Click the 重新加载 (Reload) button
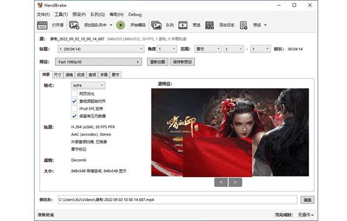347x221 pixels. [x=157, y=62]
